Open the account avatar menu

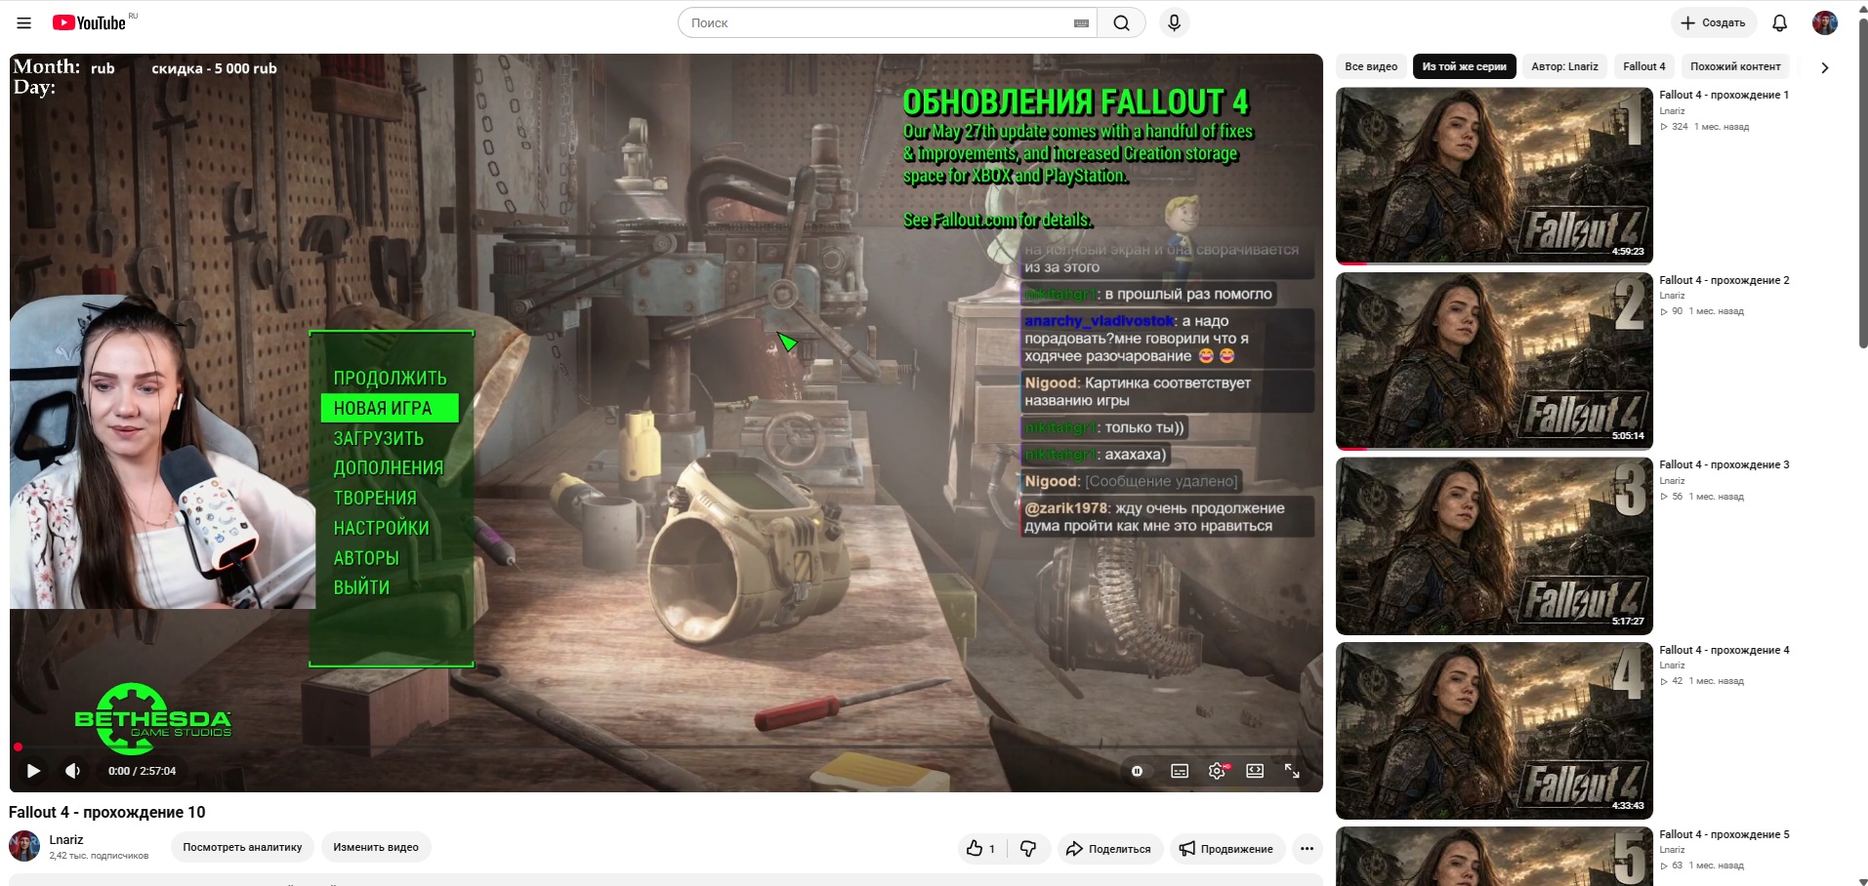point(1825,22)
